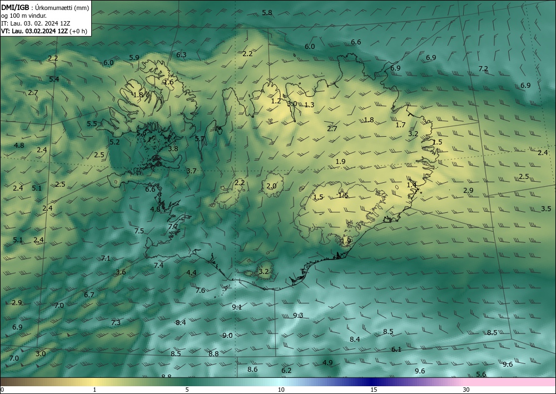
Task: Click the map value '1.6' in the Westfjords
Action: [x=169, y=82]
